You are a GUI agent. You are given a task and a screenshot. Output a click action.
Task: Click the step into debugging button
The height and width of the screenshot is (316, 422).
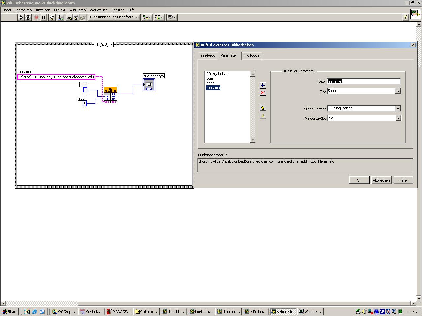click(x=69, y=17)
